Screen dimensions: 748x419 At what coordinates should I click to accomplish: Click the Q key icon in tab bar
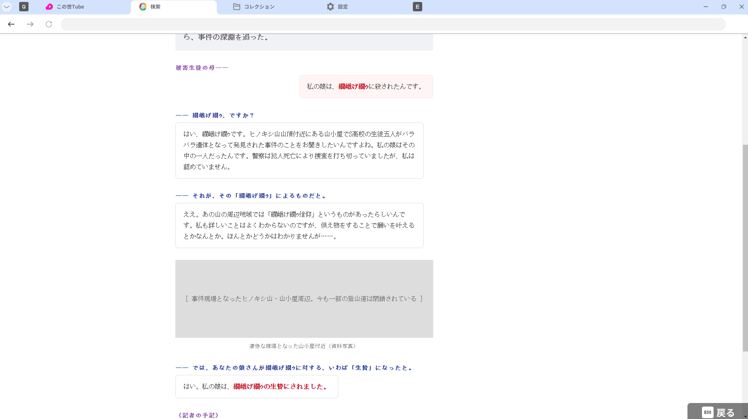24,7
